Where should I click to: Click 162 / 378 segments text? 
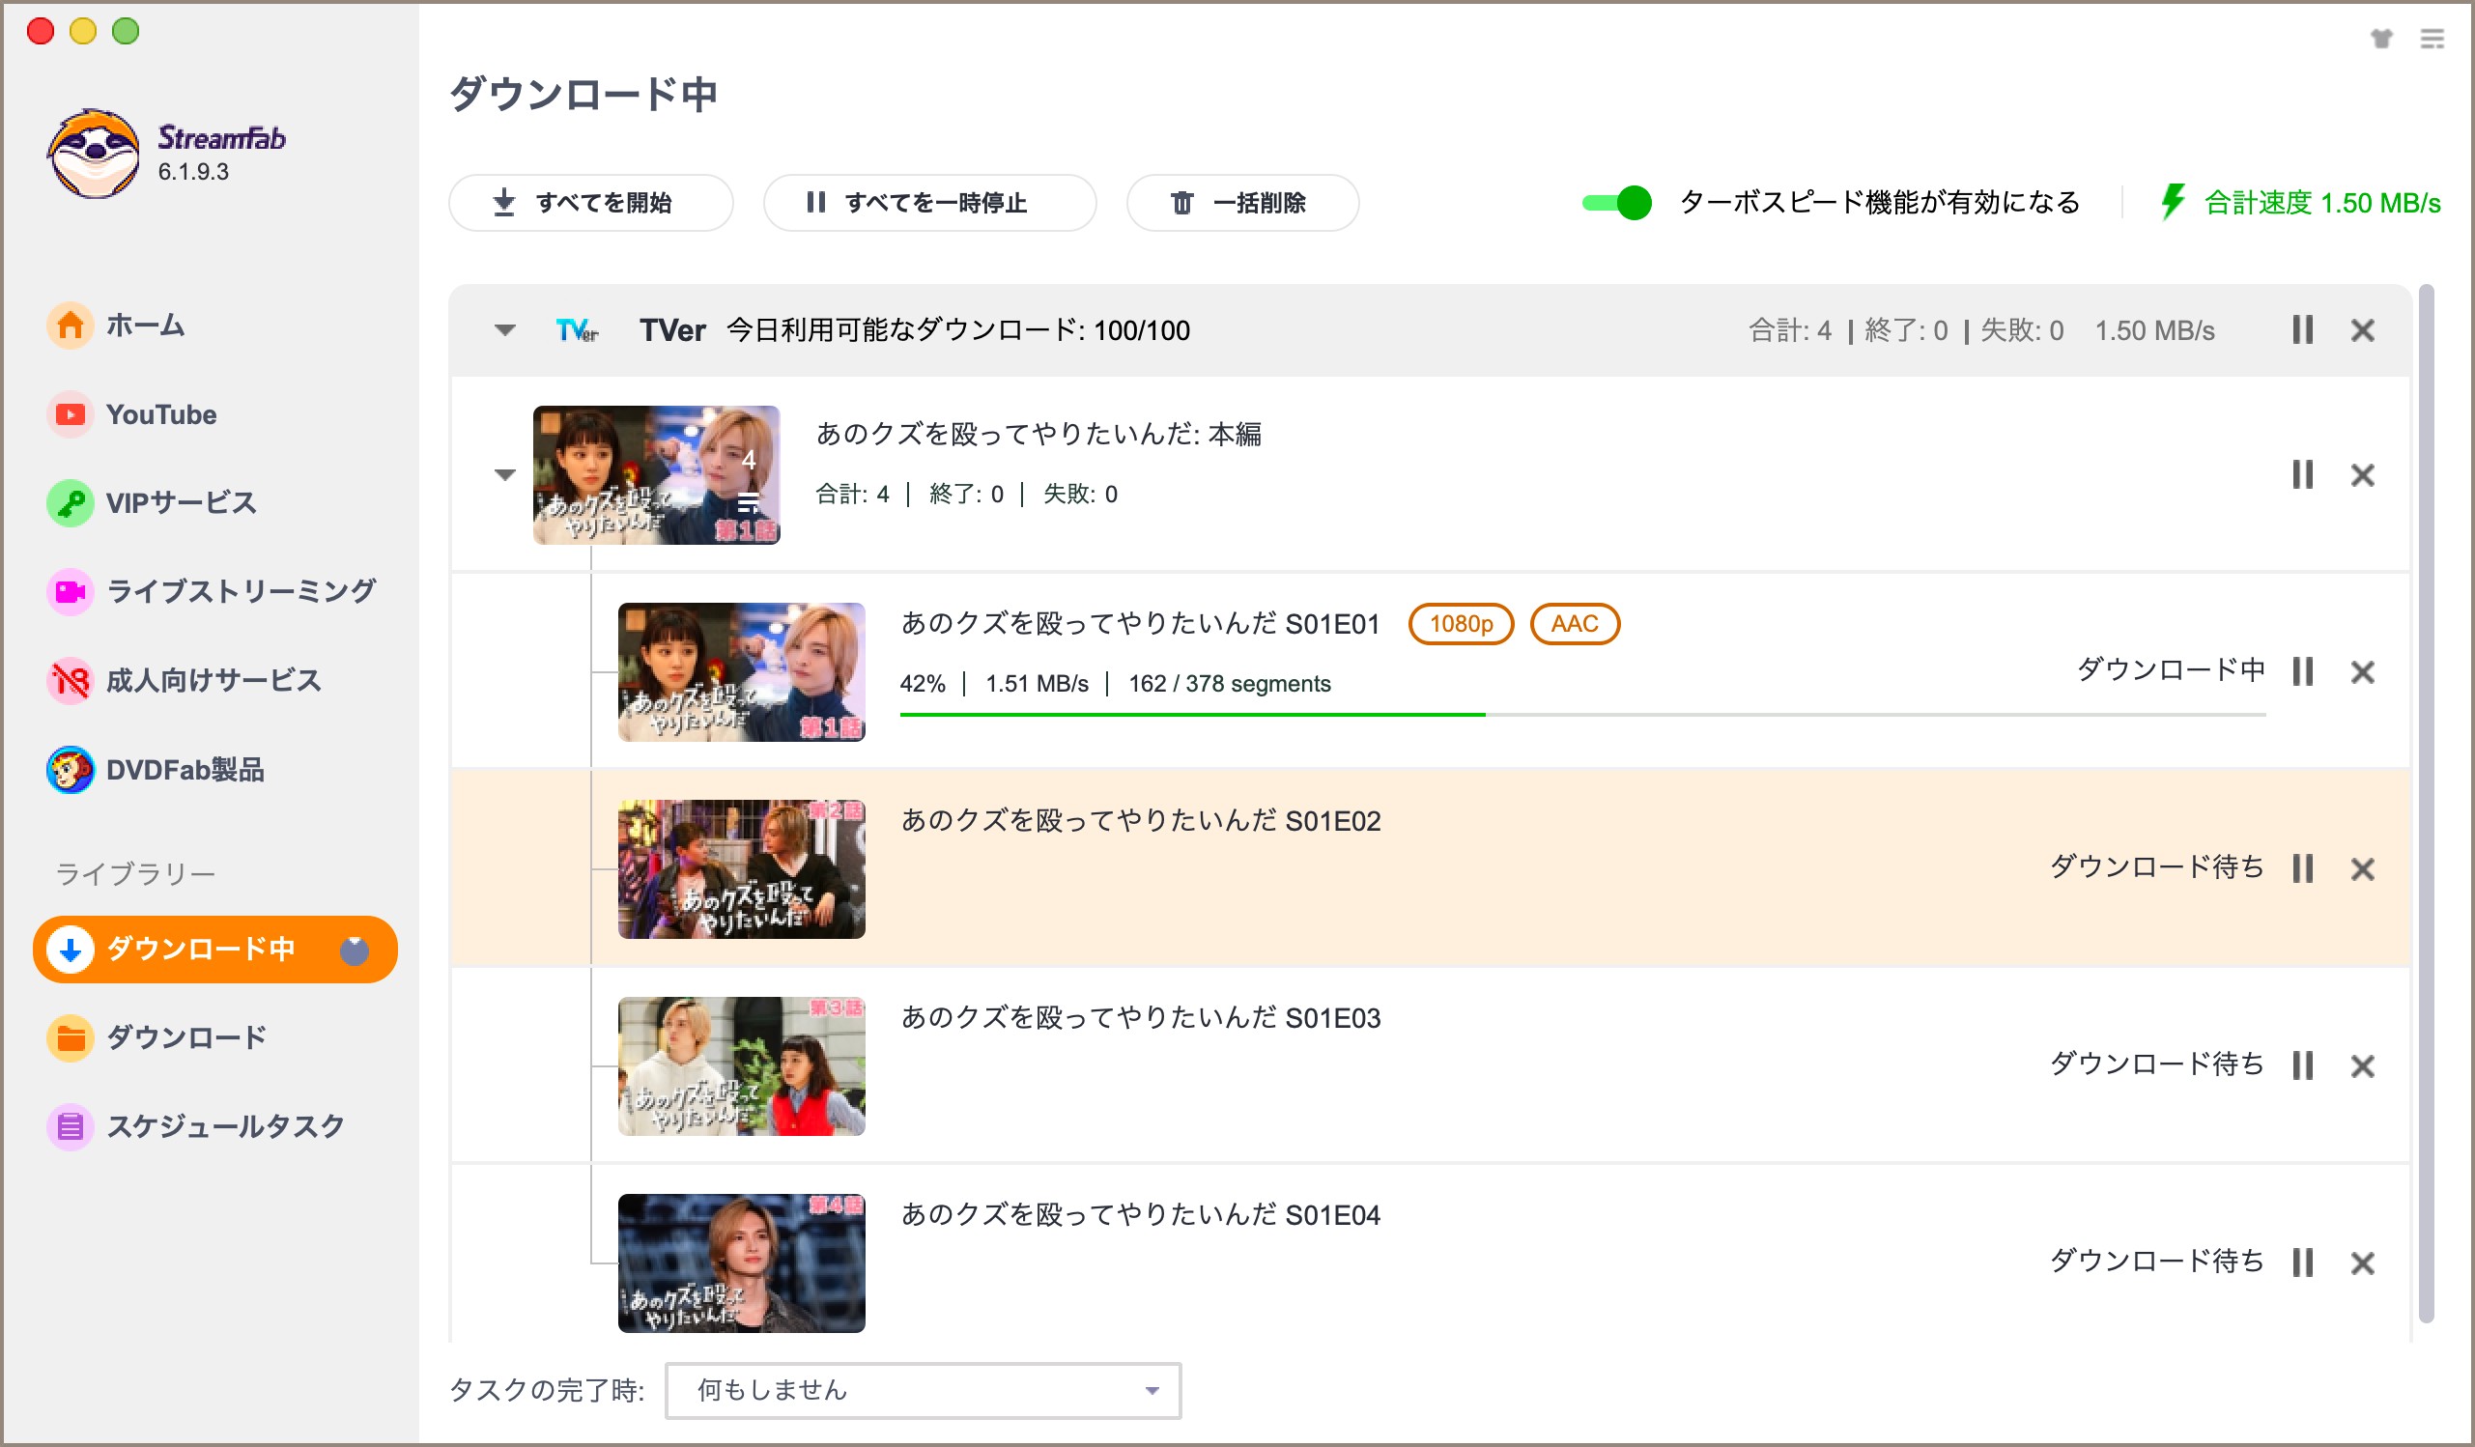[x=1230, y=684]
